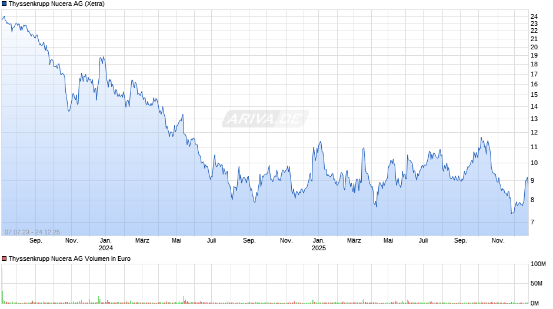
Task: Click the price axis label '21'
Action: [534, 39]
